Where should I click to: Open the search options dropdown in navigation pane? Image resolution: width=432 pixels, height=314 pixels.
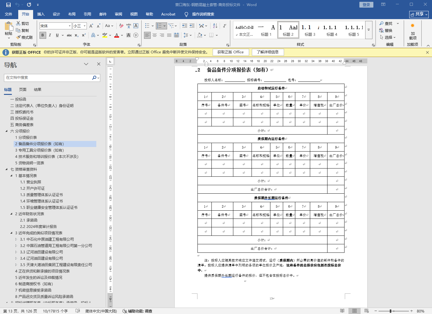pyautogui.click(x=98, y=78)
